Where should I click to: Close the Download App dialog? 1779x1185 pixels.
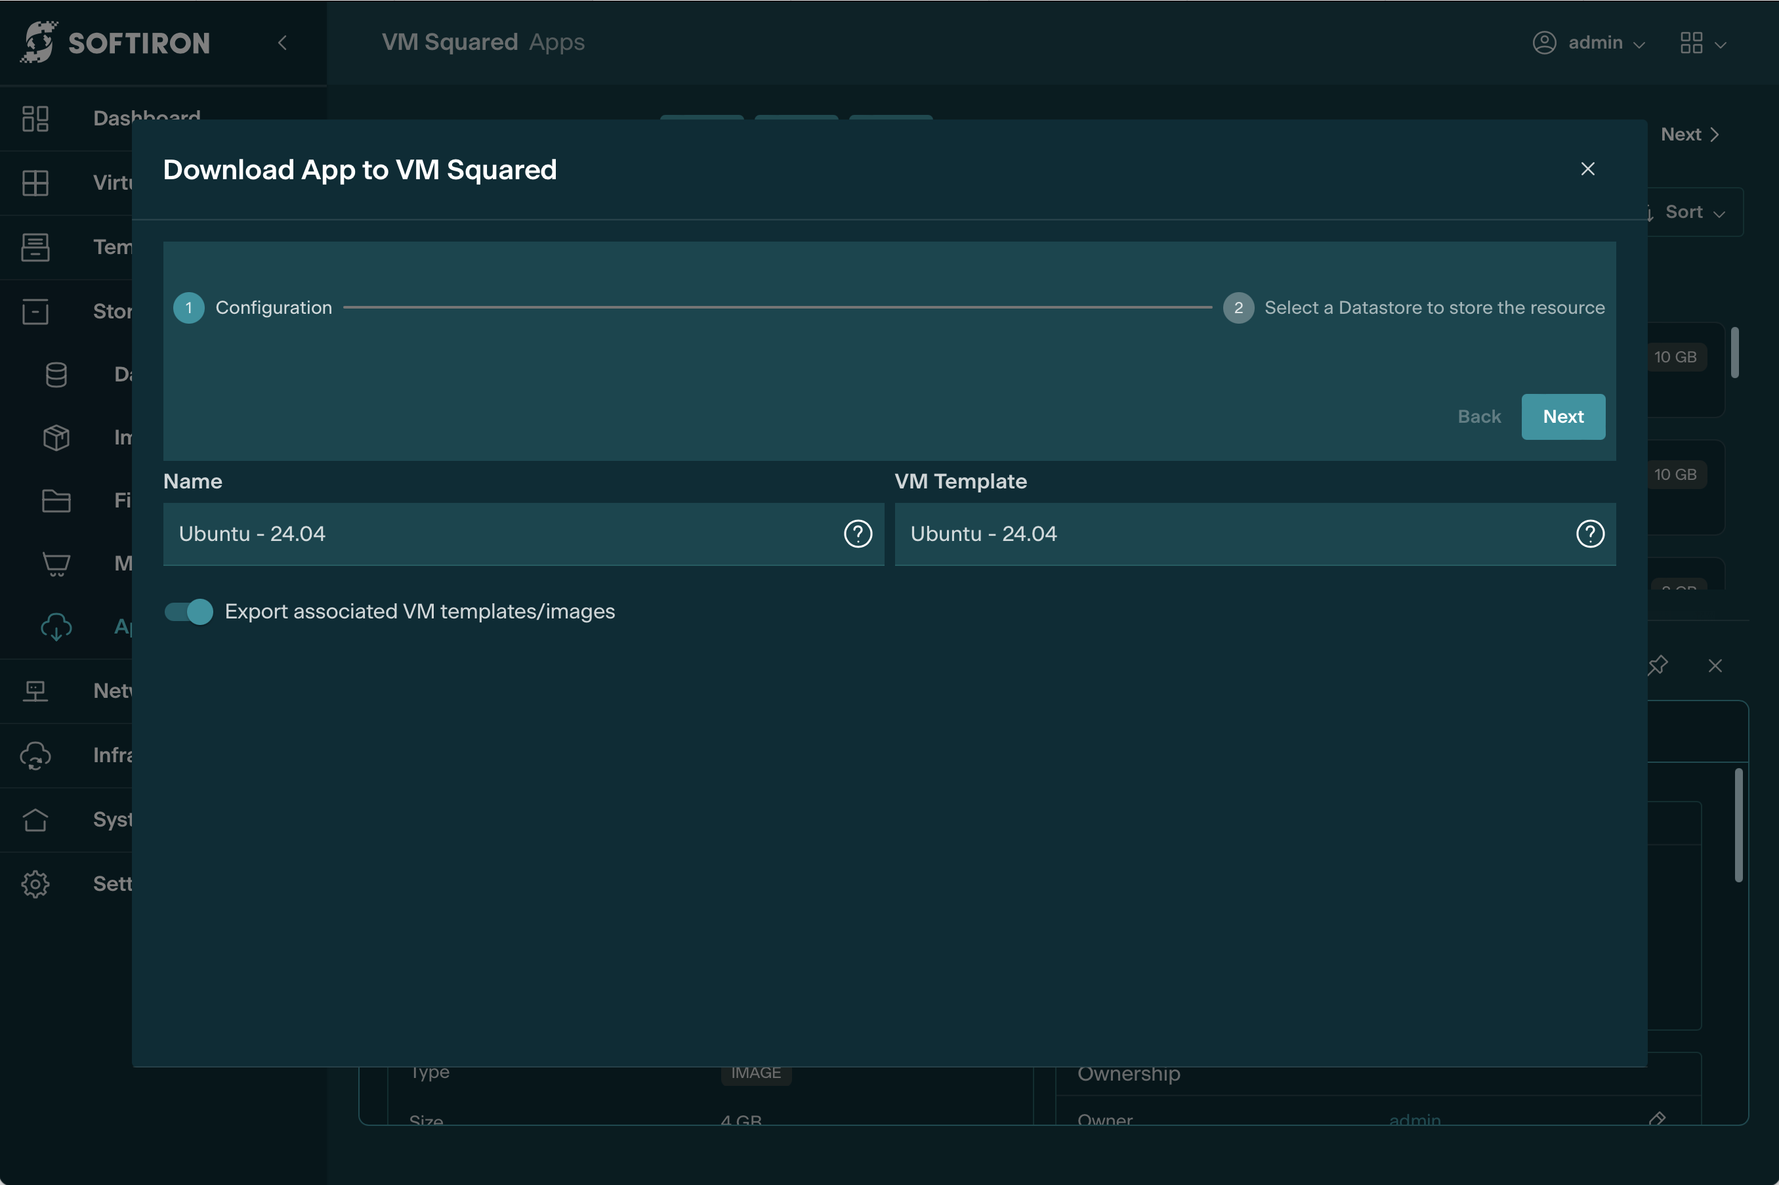1587,169
